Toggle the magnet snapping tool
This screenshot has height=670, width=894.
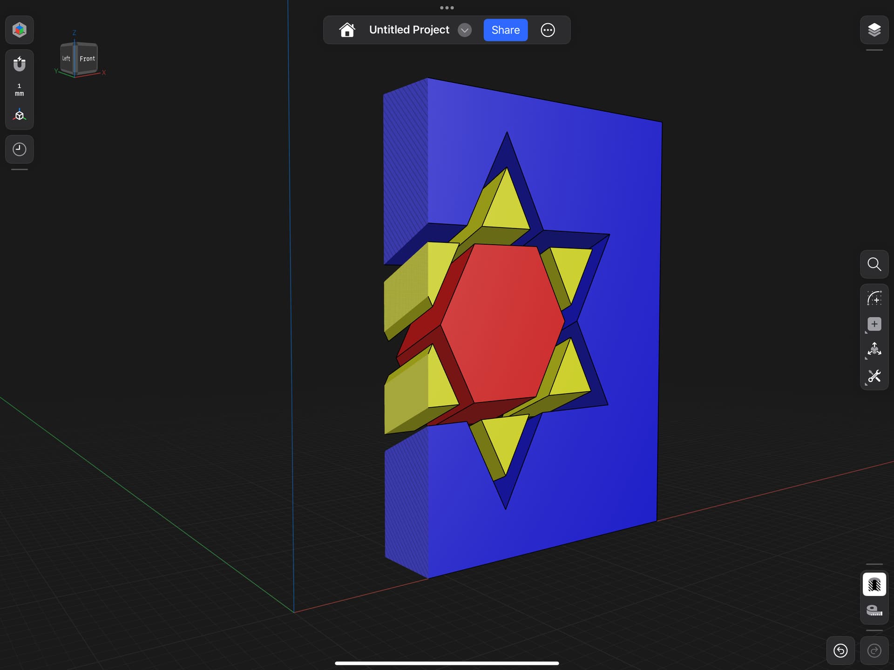tap(19, 64)
